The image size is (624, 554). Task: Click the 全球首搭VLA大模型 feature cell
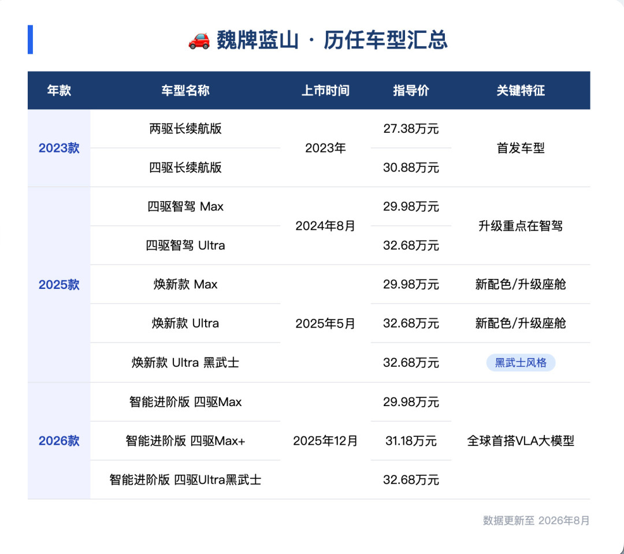tap(521, 441)
